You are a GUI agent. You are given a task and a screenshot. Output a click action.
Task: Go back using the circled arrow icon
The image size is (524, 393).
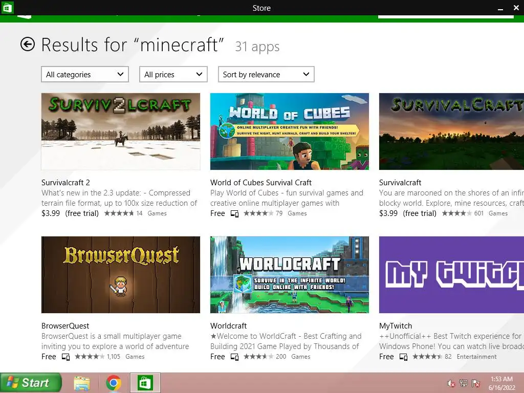[28, 44]
